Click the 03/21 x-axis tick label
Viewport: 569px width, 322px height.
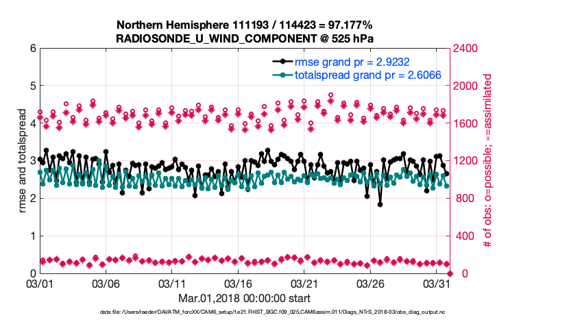(x=305, y=284)
